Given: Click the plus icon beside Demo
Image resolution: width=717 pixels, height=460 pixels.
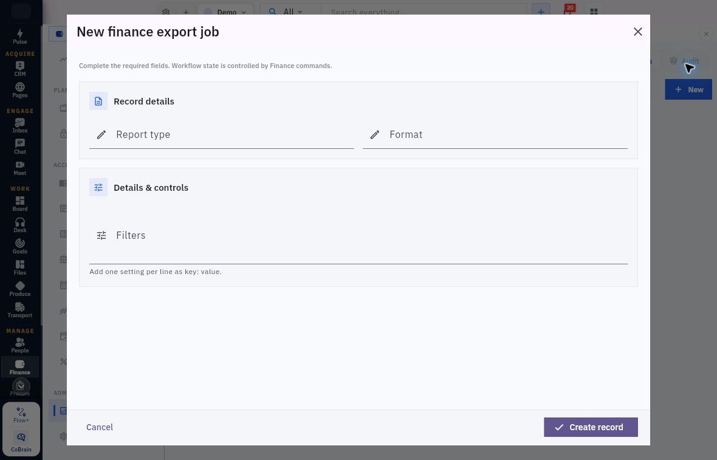Looking at the screenshot, I should 186,12.
